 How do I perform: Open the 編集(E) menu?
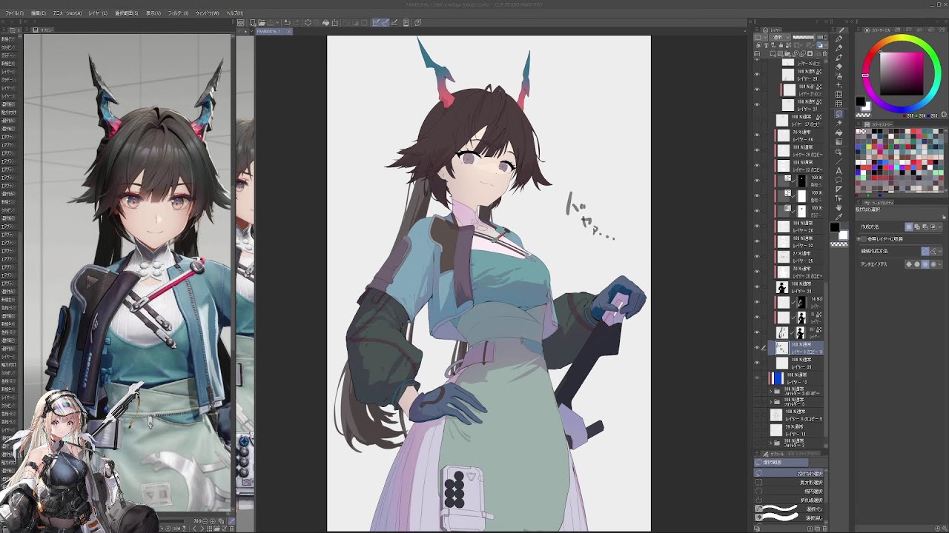pos(39,13)
